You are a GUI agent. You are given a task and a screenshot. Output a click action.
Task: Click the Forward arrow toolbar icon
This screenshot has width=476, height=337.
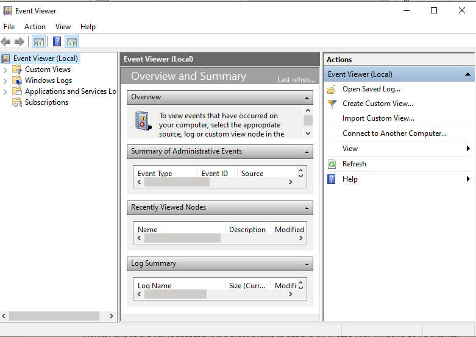(20, 42)
